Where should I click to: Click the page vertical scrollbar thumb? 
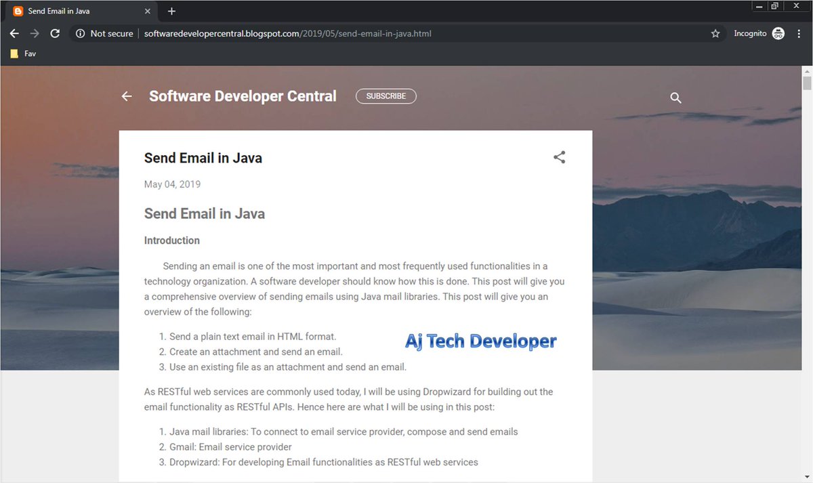[807, 83]
